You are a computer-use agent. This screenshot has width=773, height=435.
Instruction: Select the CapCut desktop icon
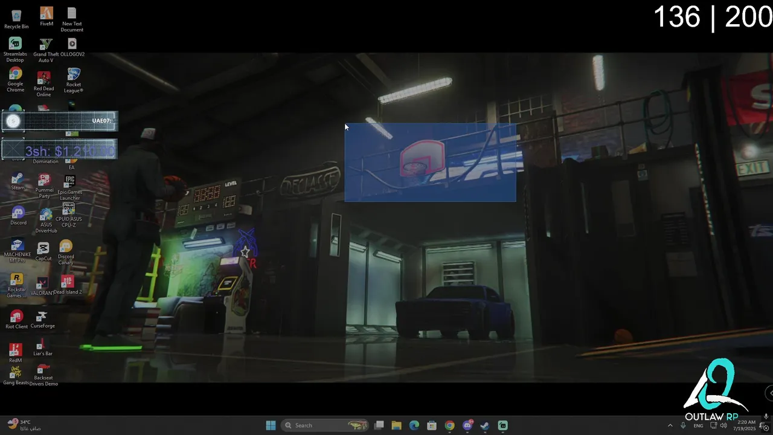pyautogui.click(x=43, y=252)
